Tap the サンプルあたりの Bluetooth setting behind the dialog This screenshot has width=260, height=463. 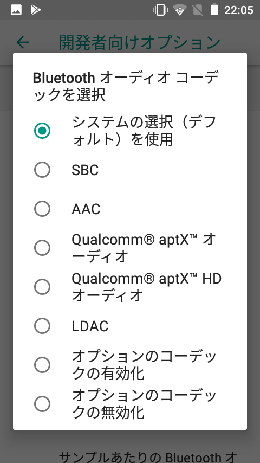click(x=147, y=456)
